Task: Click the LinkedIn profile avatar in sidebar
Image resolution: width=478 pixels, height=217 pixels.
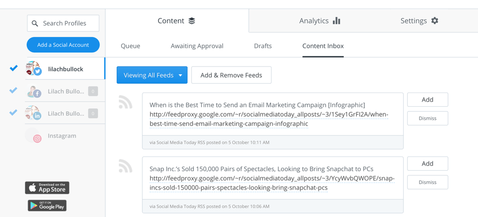Action: coord(34,113)
